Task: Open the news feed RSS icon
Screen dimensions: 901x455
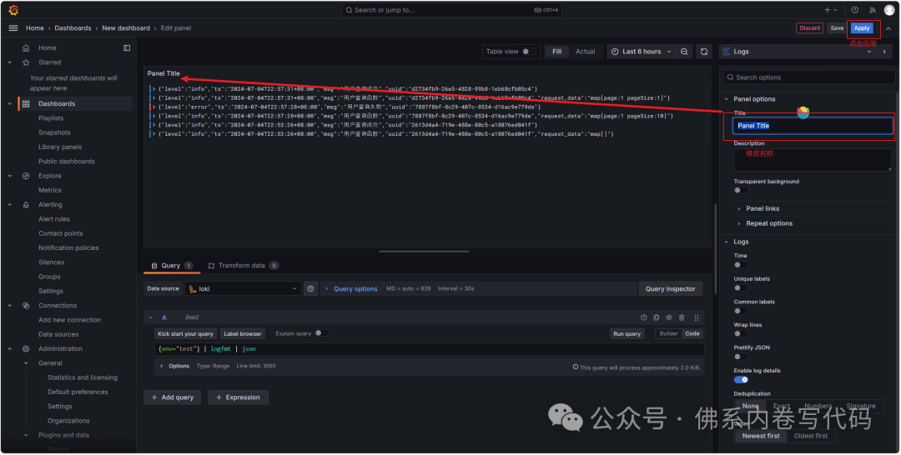Action: click(x=873, y=10)
